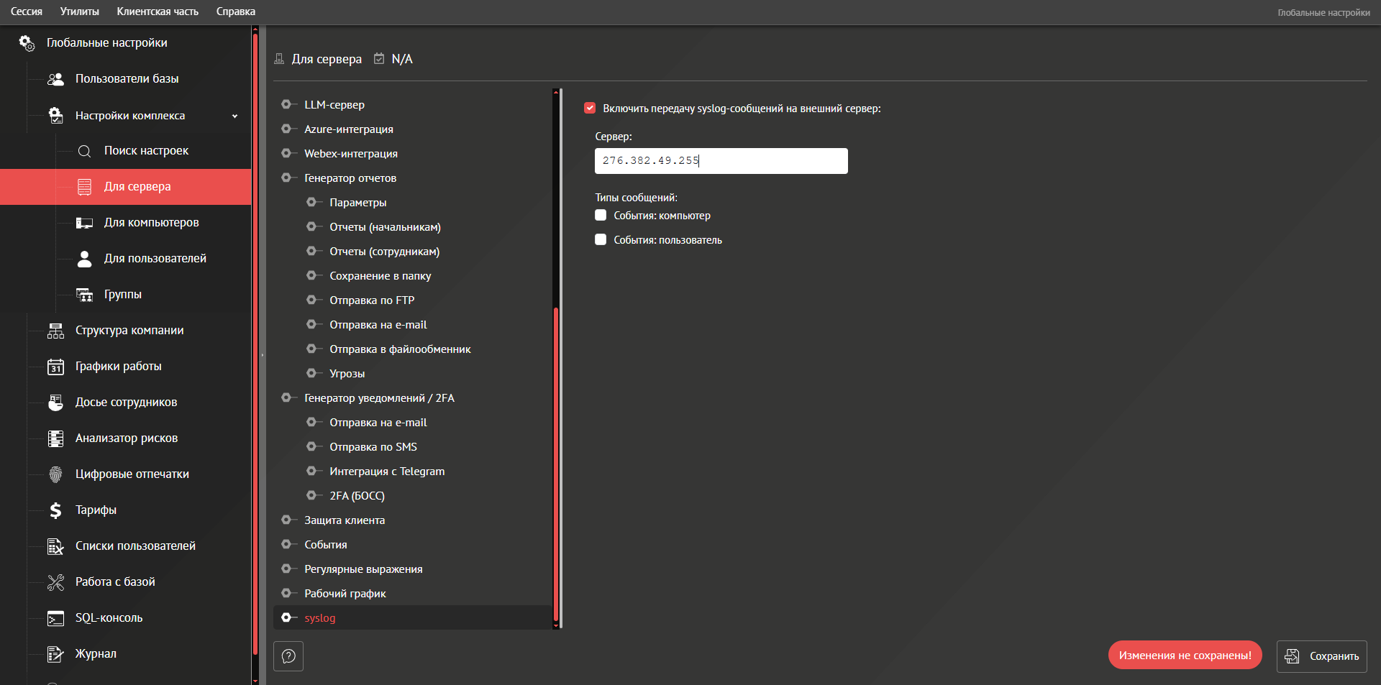The width and height of the screenshot is (1381, 685).
Task: Click the help question mark icon
Action: click(288, 656)
